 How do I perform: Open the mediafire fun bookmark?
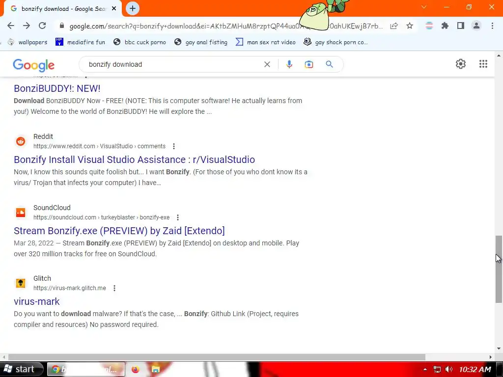(80, 42)
